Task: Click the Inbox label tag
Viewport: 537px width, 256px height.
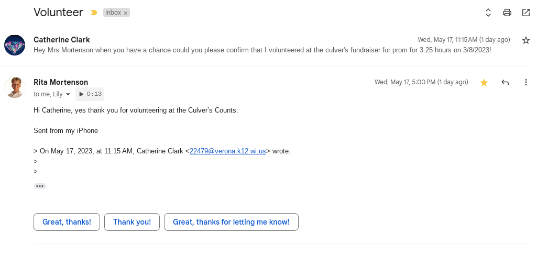Action: tap(113, 13)
